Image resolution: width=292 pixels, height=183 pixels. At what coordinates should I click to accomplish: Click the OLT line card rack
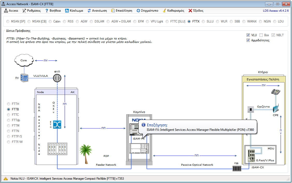tap(57, 149)
